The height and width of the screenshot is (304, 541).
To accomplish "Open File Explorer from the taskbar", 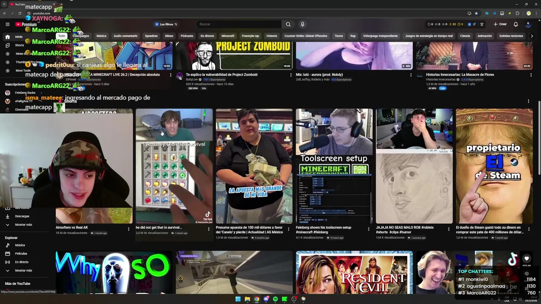I will click(247, 299).
